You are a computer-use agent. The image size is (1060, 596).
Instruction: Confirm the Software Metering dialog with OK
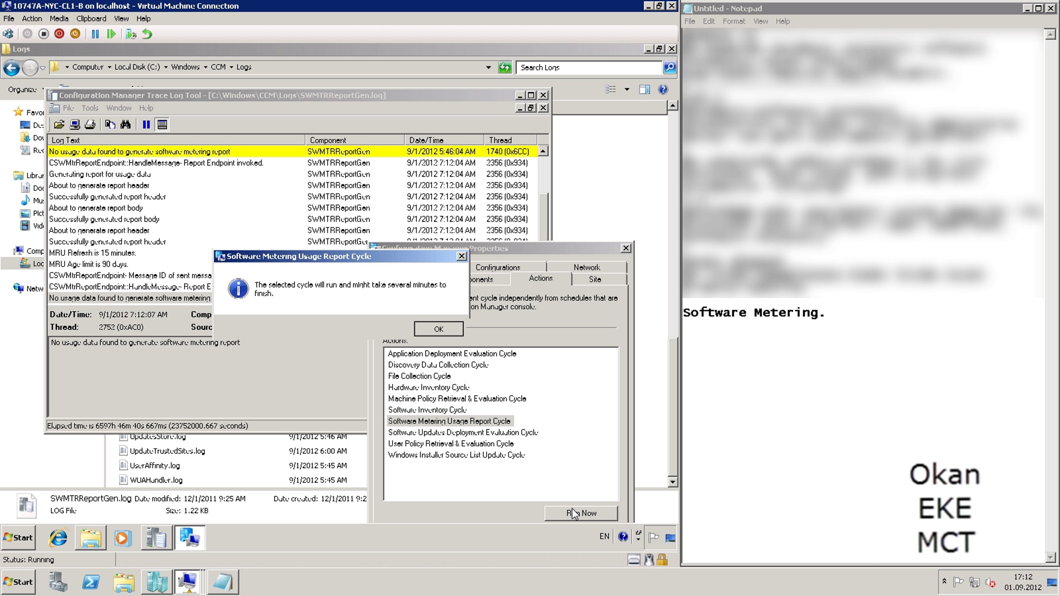point(439,329)
